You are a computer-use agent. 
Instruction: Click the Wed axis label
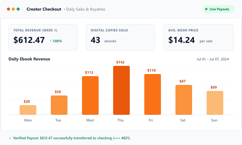[x=90, y=120]
